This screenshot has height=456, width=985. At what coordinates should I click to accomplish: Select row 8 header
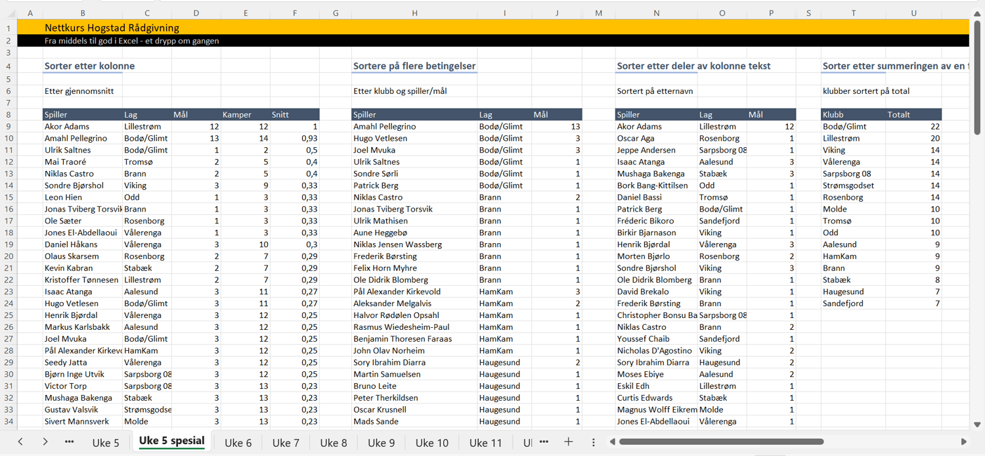coord(9,114)
